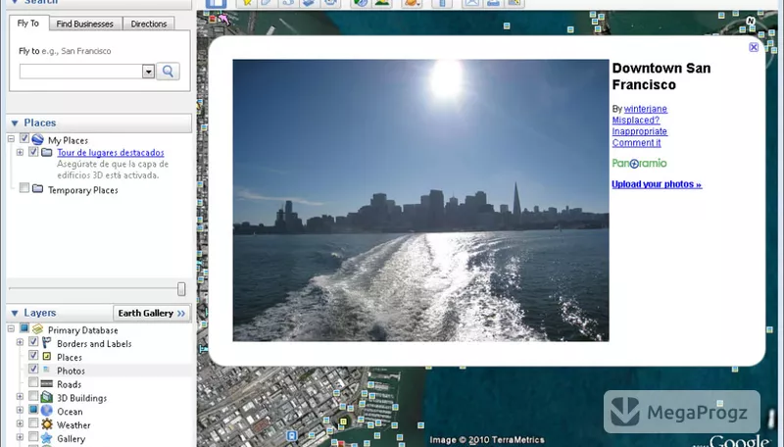Enable the Weather layer checkbox
Viewport: 784px width, 447px height.
click(x=33, y=423)
